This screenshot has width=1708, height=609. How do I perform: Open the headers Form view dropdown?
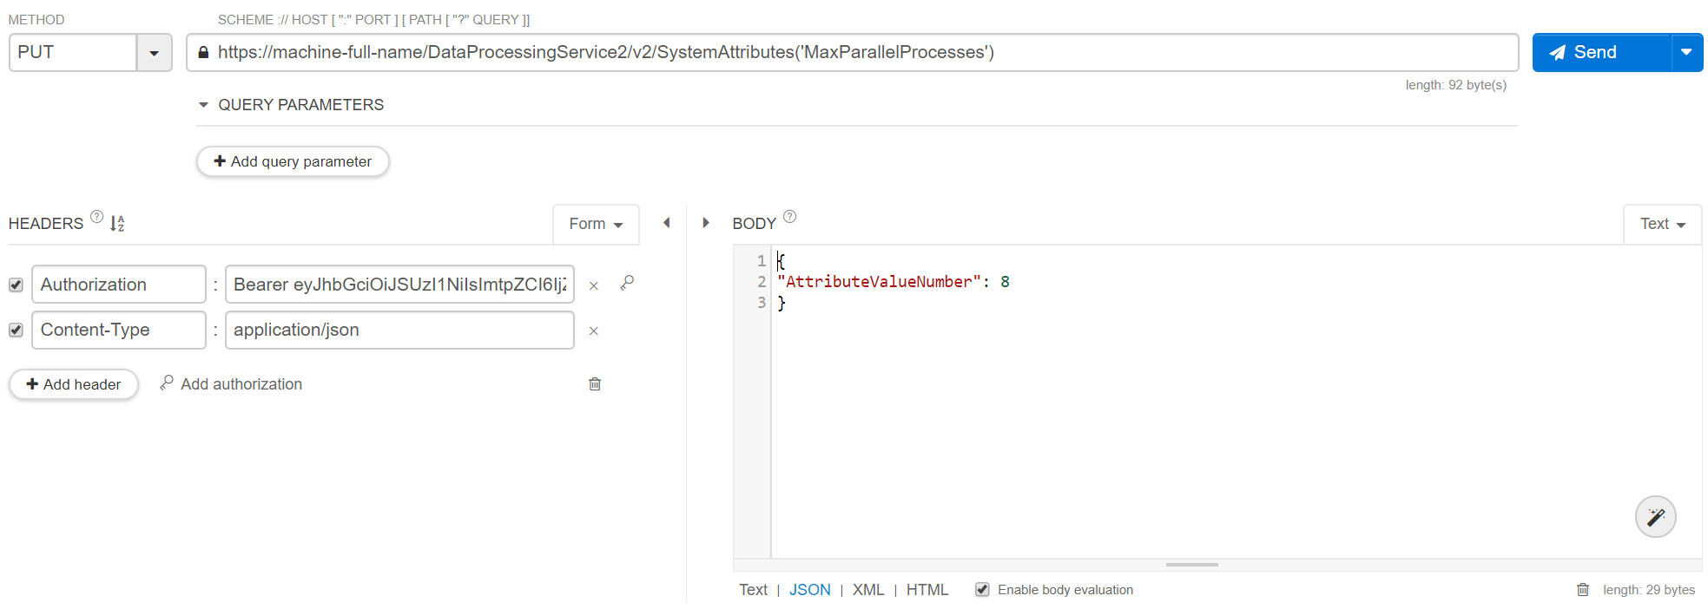coord(596,224)
